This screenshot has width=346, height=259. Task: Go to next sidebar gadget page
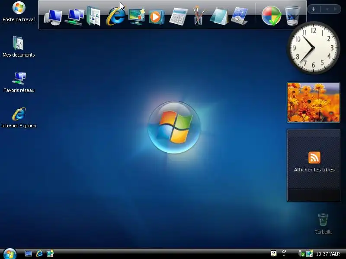pos(336,9)
